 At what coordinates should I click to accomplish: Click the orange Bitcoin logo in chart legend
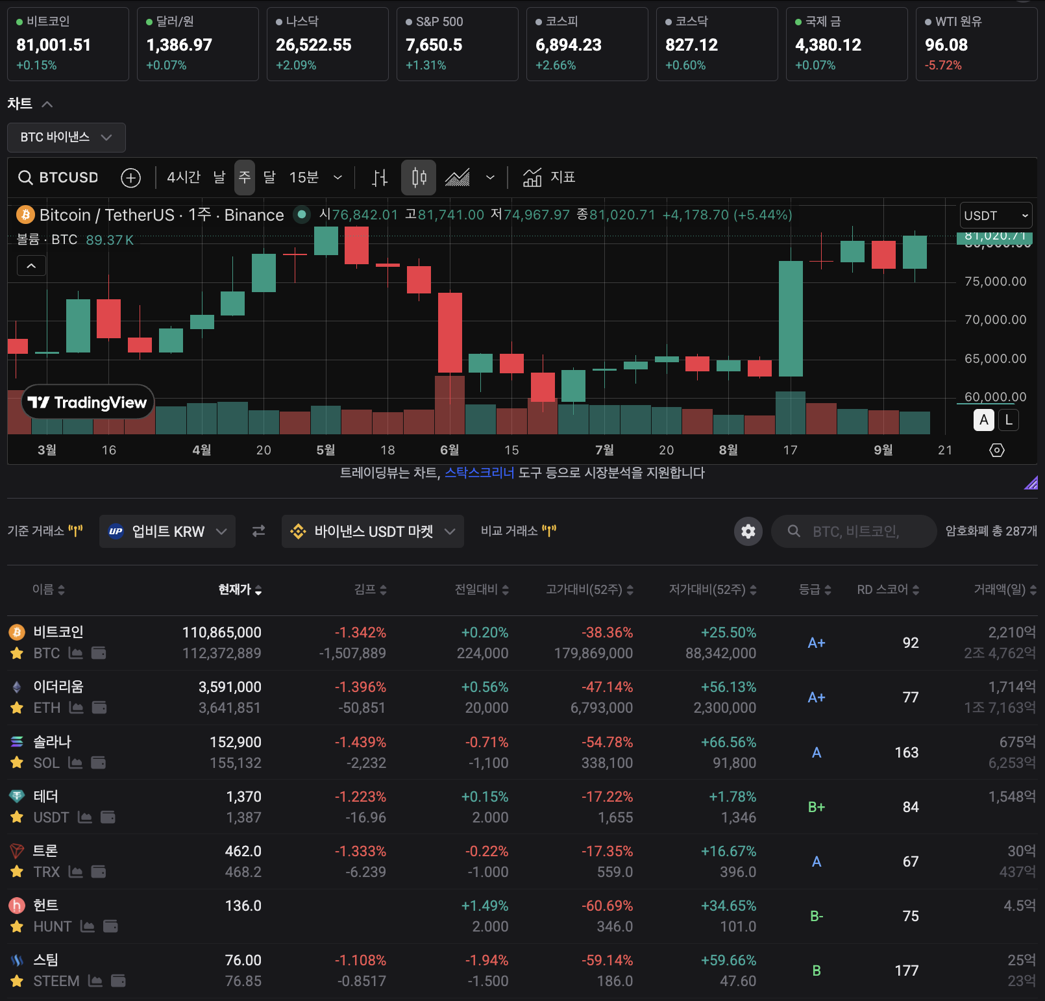click(25, 215)
